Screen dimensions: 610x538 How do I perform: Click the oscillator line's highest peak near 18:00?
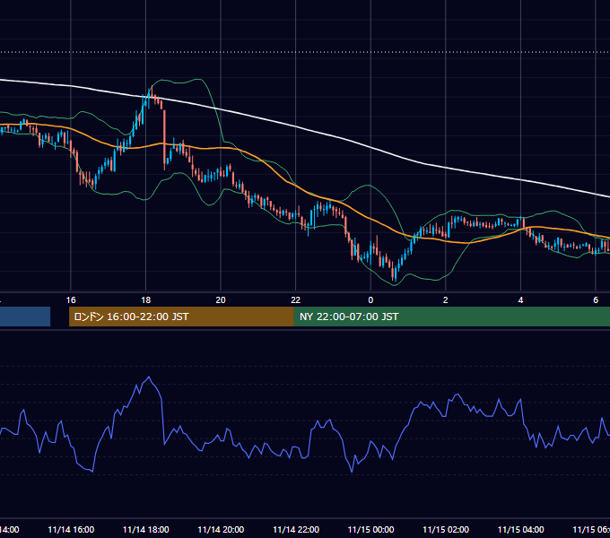tap(149, 377)
